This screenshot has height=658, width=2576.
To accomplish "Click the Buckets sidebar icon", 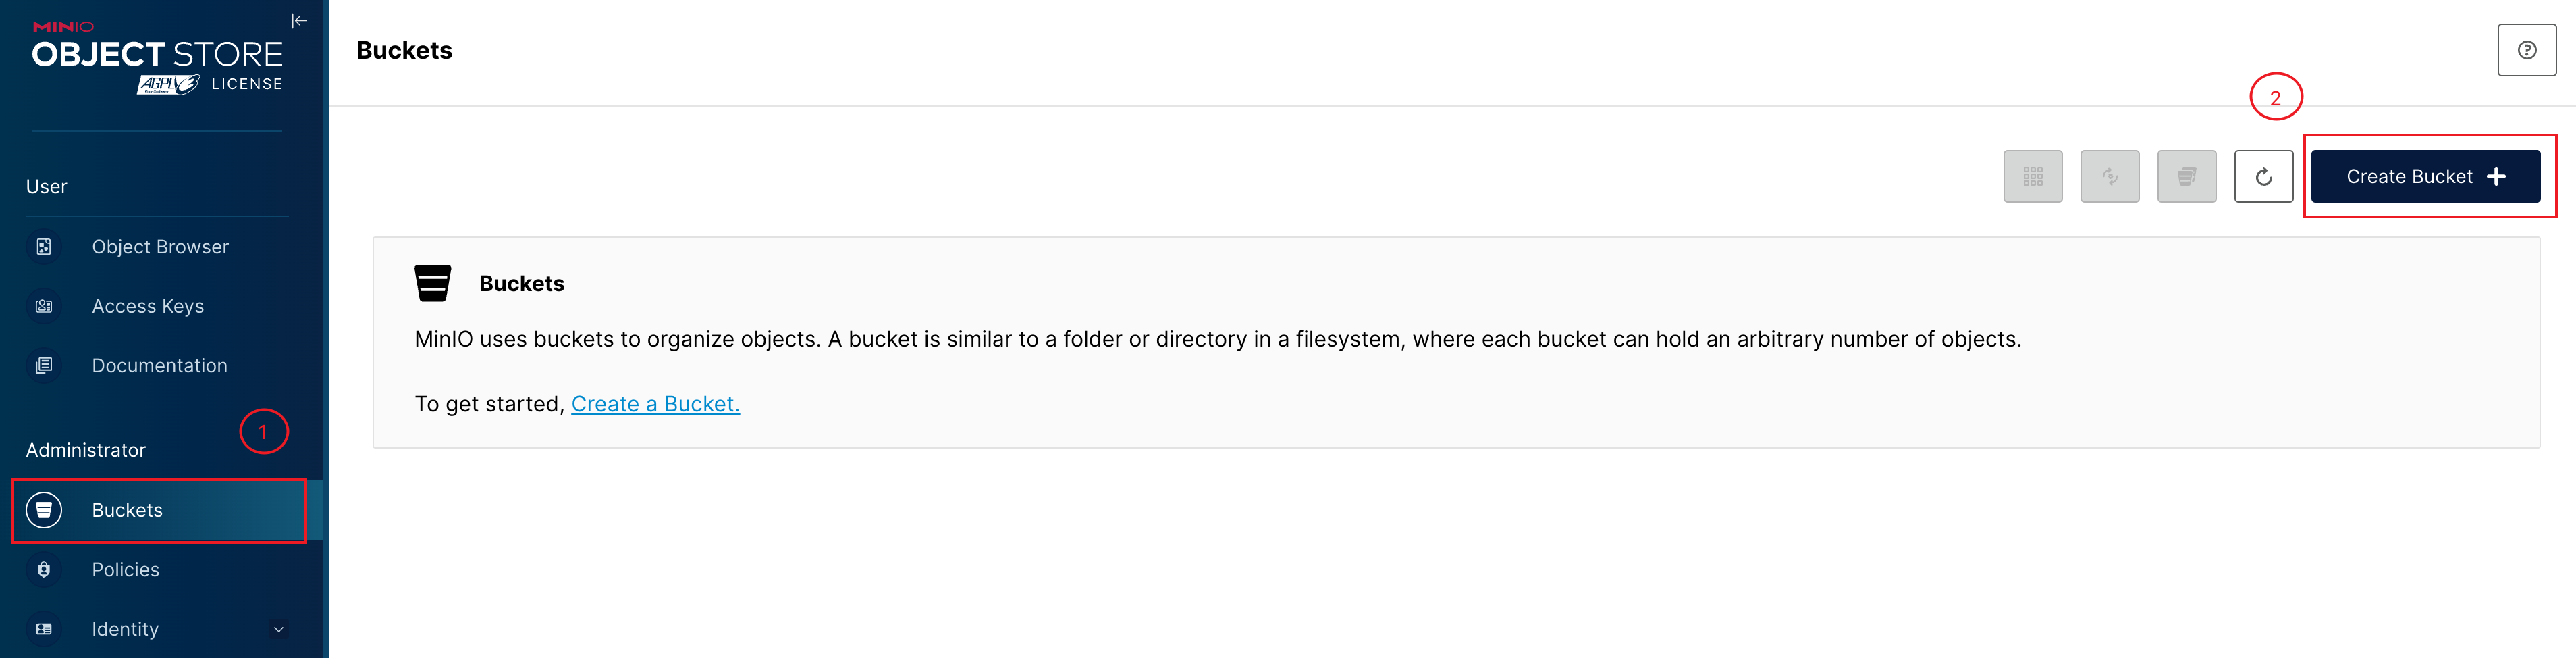I will tap(44, 510).
